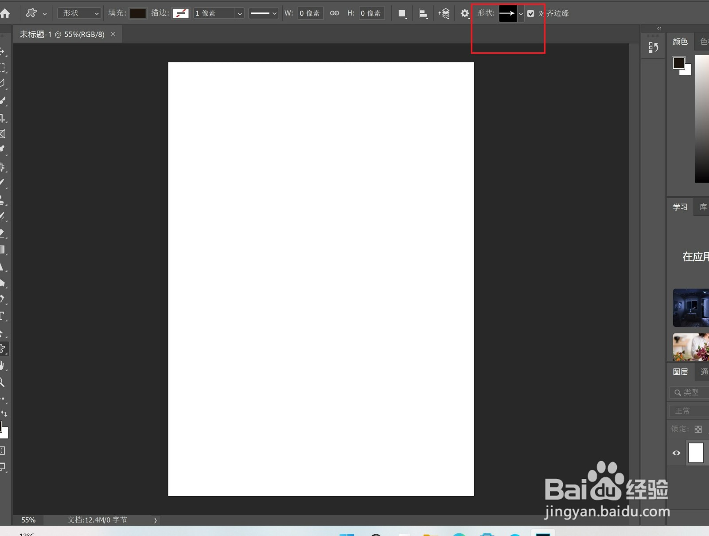Select the white layer thumbnail
Viewport: 709px width, 536px height.
pos(696,453)
